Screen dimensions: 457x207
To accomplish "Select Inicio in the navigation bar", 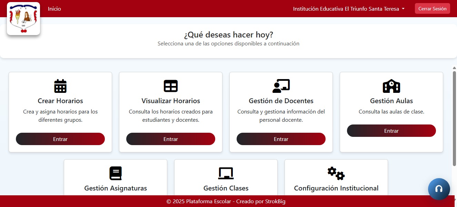I will click(x=54, y=9).
